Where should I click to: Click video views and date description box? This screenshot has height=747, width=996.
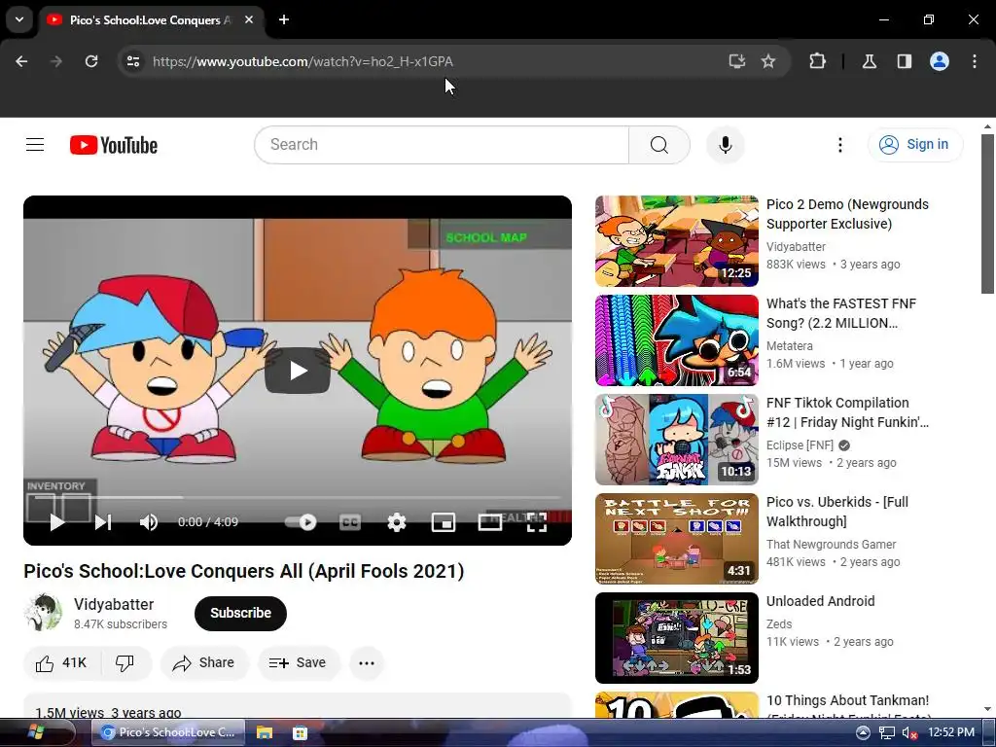pos(298,706)
